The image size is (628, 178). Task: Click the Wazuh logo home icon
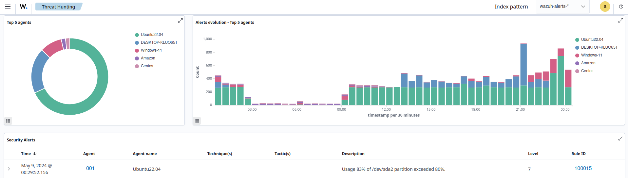[24, 7]
